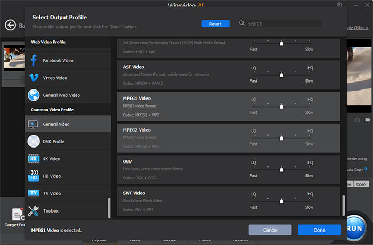Image resolution: width=373 pixels, height=245 pixels.
Task: Choose General Web Video category
Action: point(68,95)
